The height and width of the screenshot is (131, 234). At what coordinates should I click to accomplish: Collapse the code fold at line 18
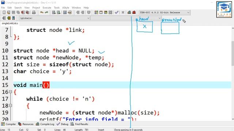click(x=11, y=106)
